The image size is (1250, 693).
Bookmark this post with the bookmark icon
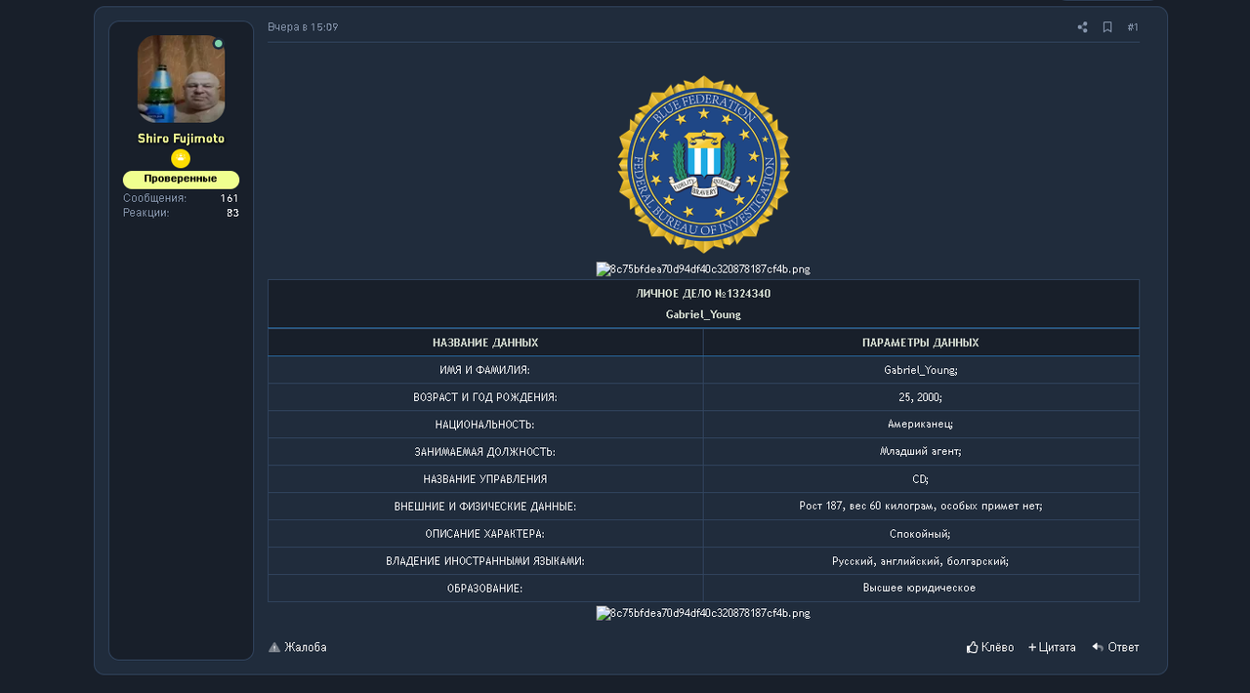point(1107,27)
